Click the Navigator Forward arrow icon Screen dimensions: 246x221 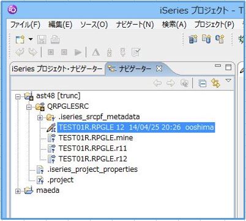pos(171,83)
